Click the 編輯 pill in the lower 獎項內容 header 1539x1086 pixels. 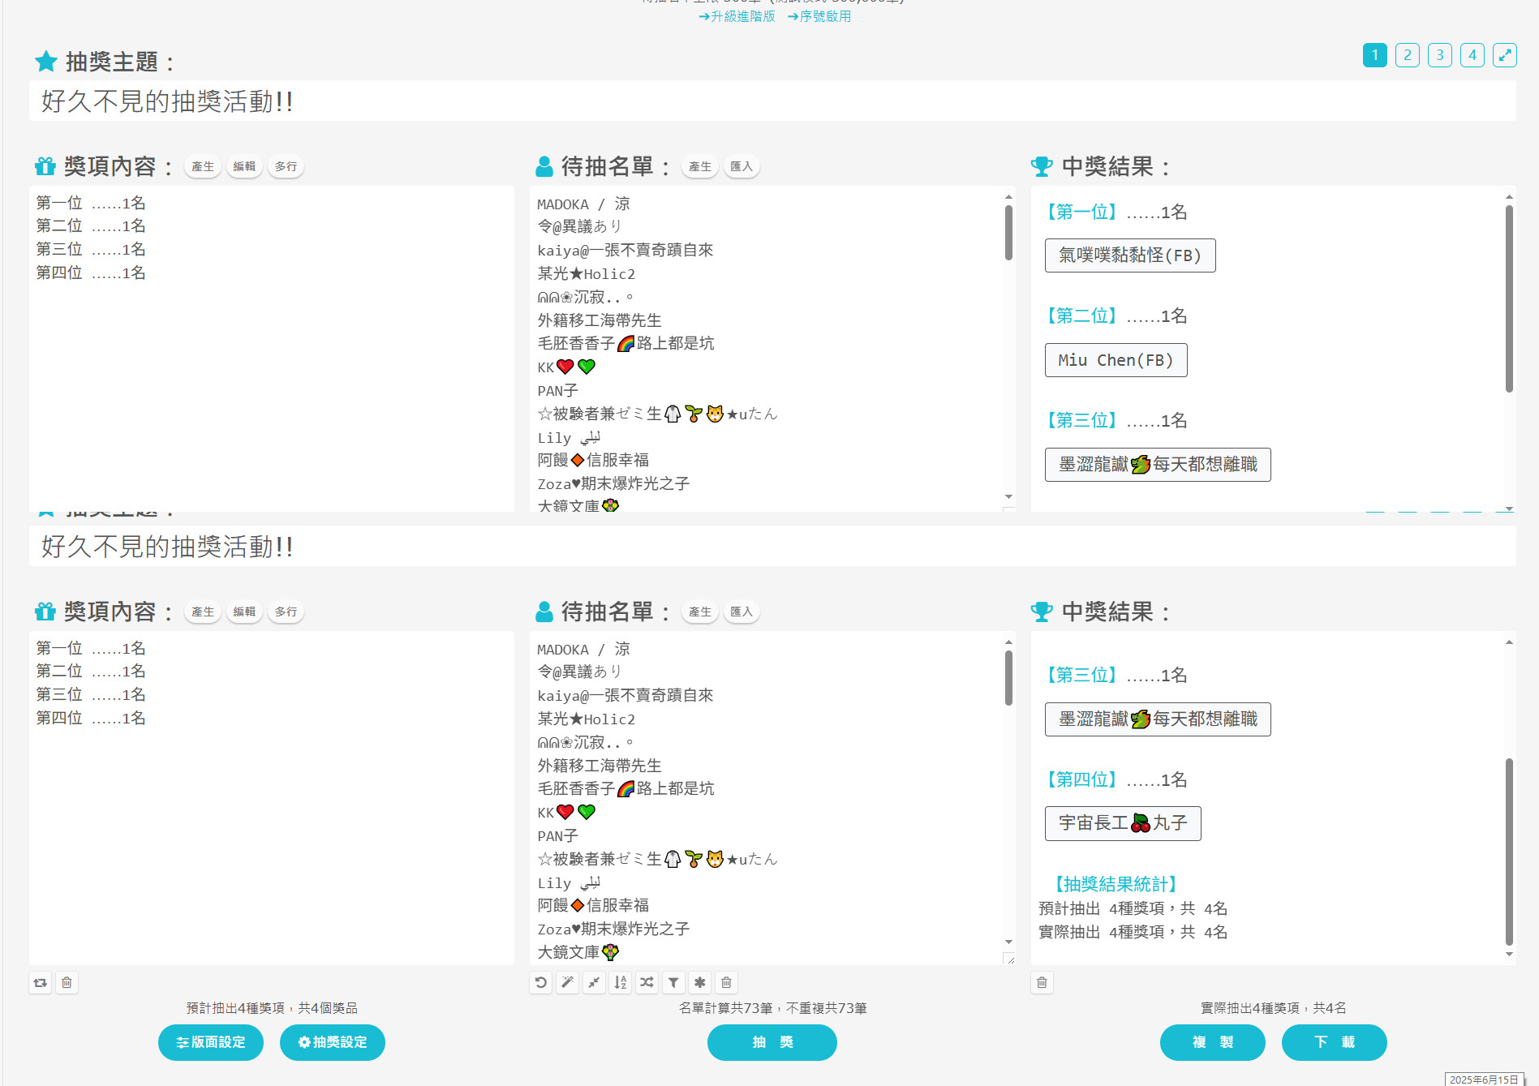pyautogui.click(x=244, y=612)
